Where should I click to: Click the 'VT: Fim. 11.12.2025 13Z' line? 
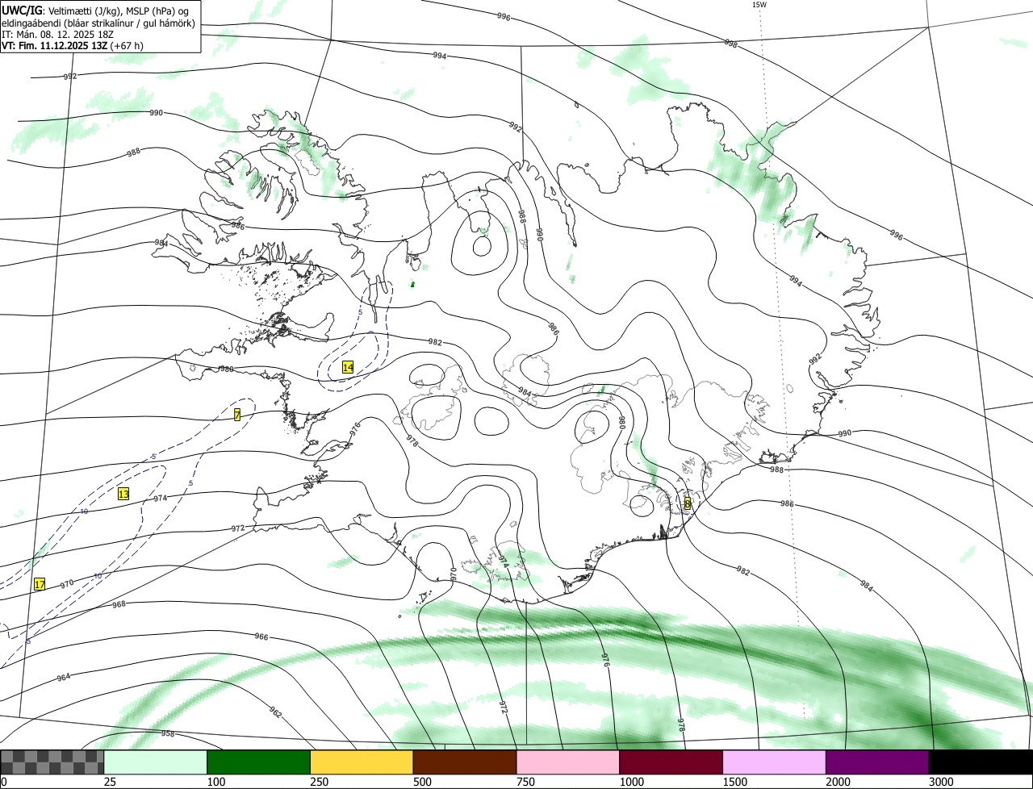(x=73, y=46)
